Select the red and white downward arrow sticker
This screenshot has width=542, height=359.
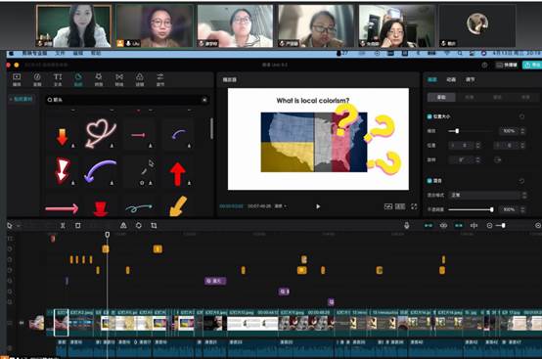tap(63, 170)
